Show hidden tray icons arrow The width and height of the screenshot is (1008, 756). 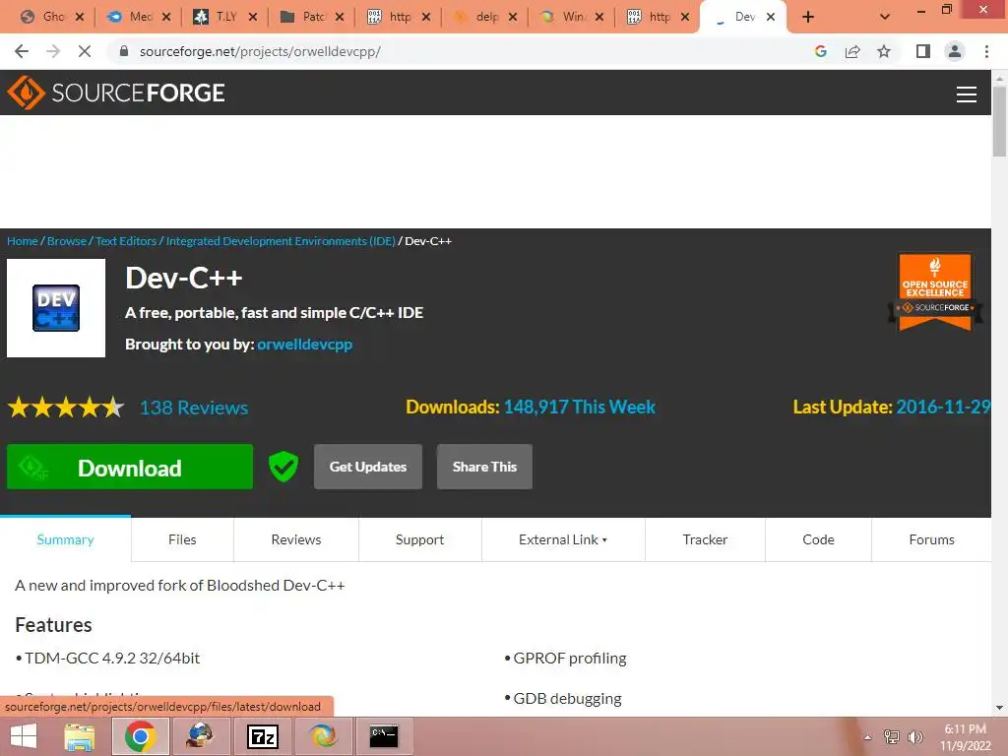868,738
